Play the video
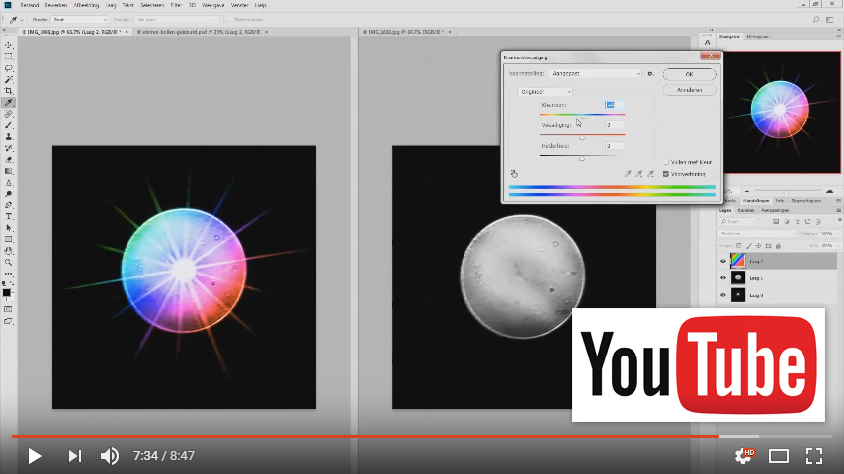This screenshot has width=844, height=474. (35, 455)
